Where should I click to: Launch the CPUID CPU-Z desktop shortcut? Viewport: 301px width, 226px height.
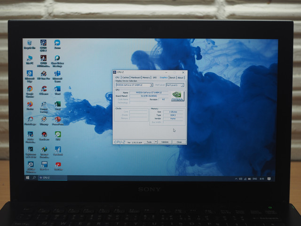43,46
